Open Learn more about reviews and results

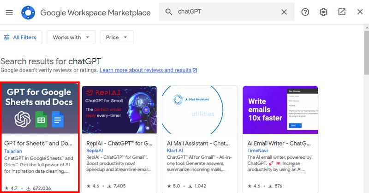pyautogui.click(x=148, y=70)
